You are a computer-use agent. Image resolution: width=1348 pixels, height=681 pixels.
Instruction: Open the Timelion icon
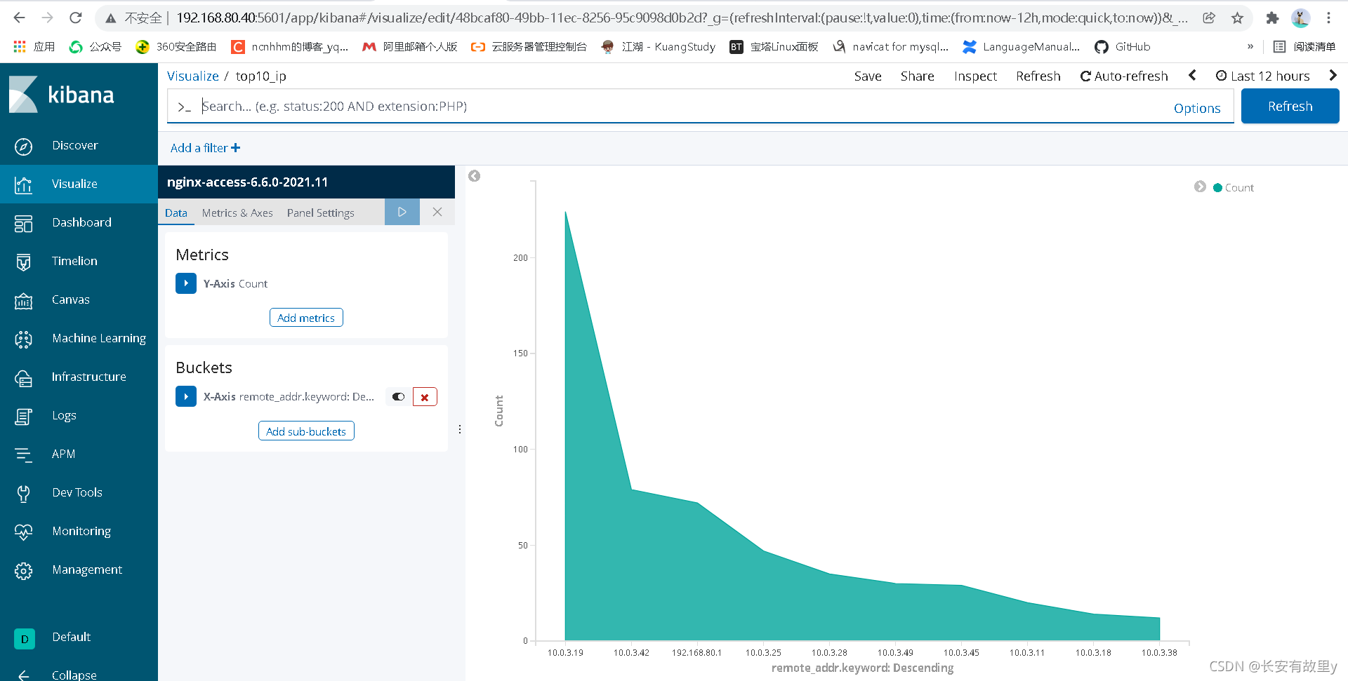[23, 262]
